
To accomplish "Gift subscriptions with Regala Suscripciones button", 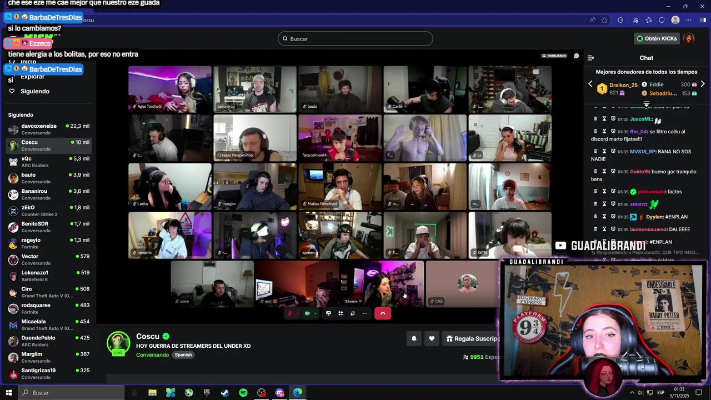I will (x=472, y=338).
